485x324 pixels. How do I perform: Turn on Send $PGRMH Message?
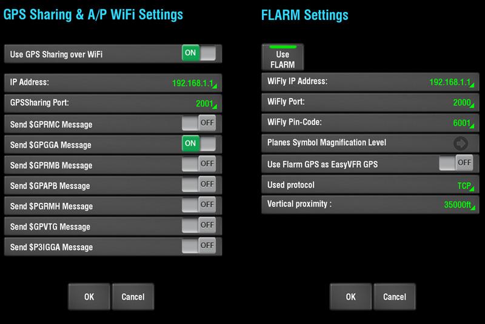pyautogui.click(x=199, y=205)
